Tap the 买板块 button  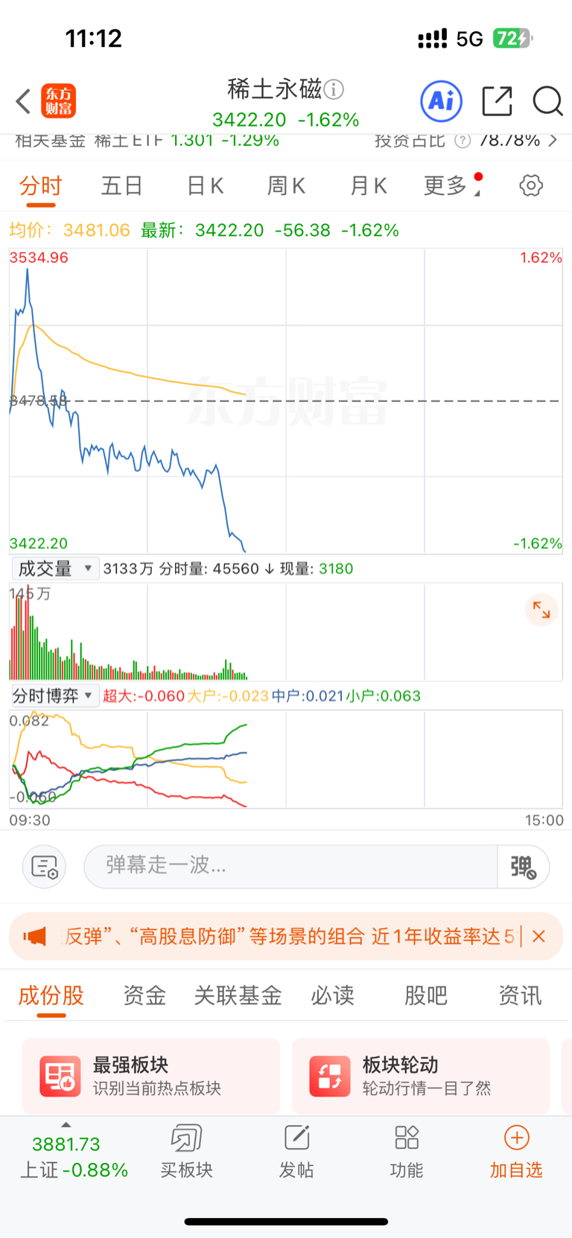pos(186,1152)
